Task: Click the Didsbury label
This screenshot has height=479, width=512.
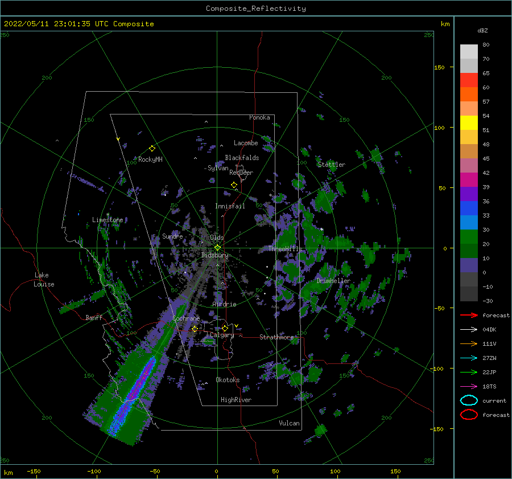Action: click(x=214, y=255)
